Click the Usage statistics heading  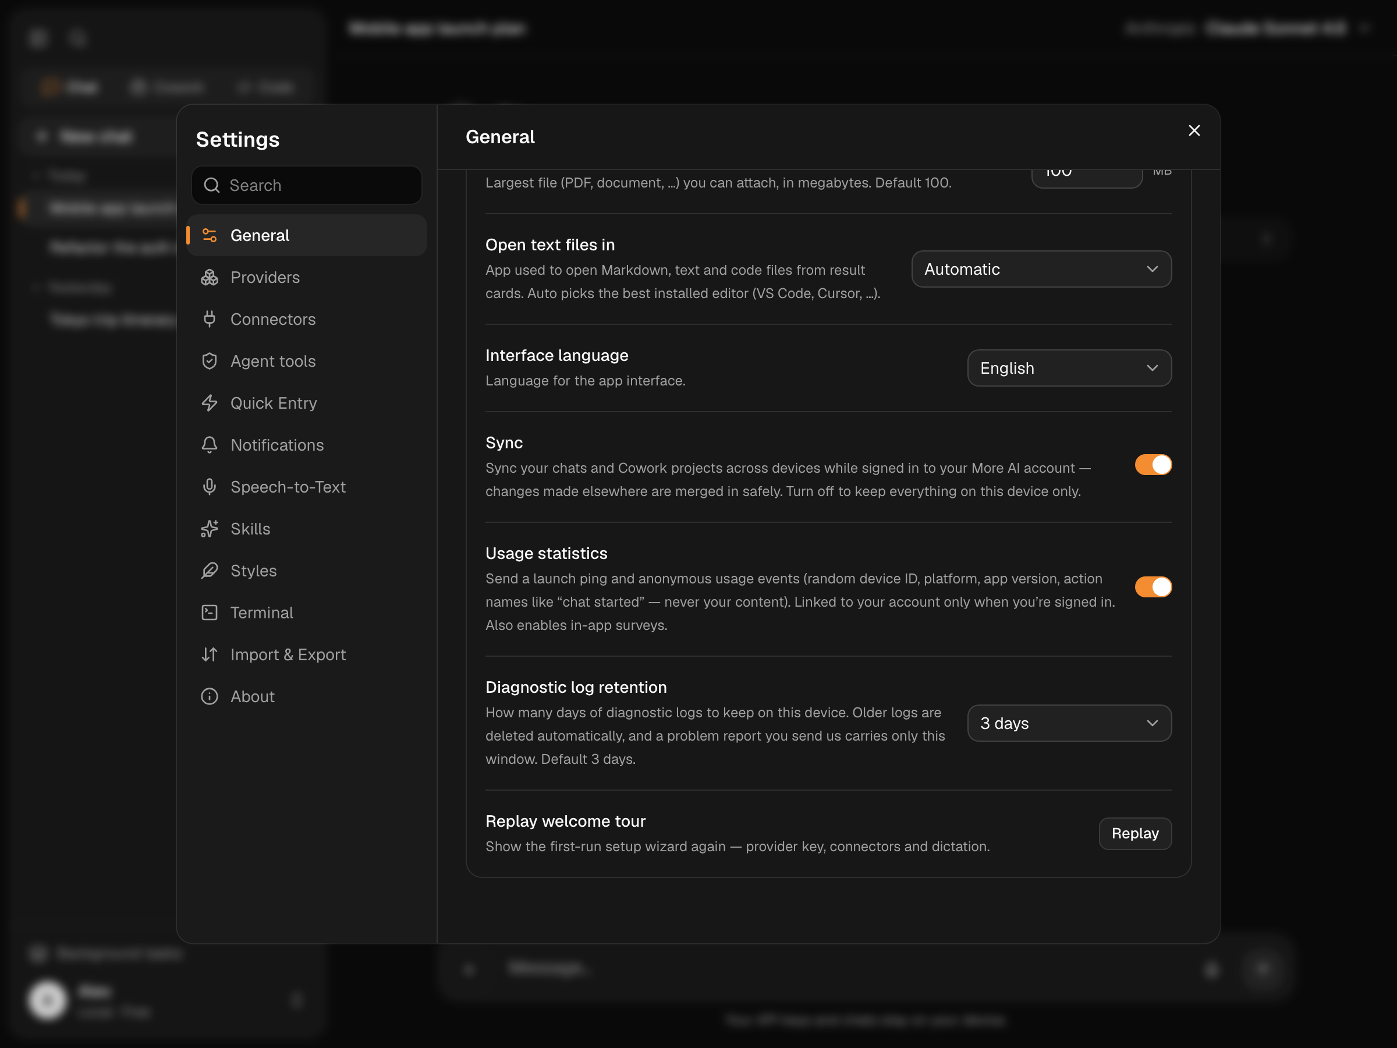(547, 553)
